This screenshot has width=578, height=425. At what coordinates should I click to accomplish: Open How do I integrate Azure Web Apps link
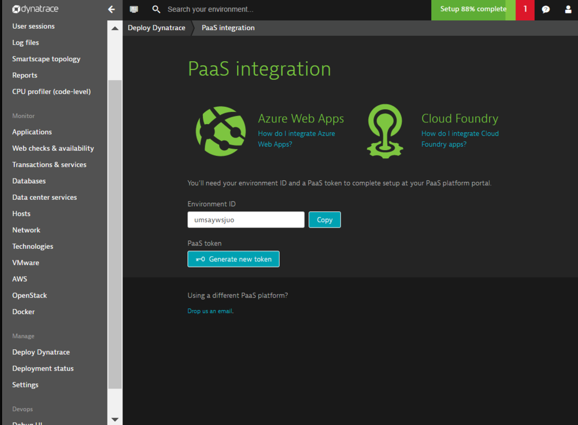click(x=297, y=139)
